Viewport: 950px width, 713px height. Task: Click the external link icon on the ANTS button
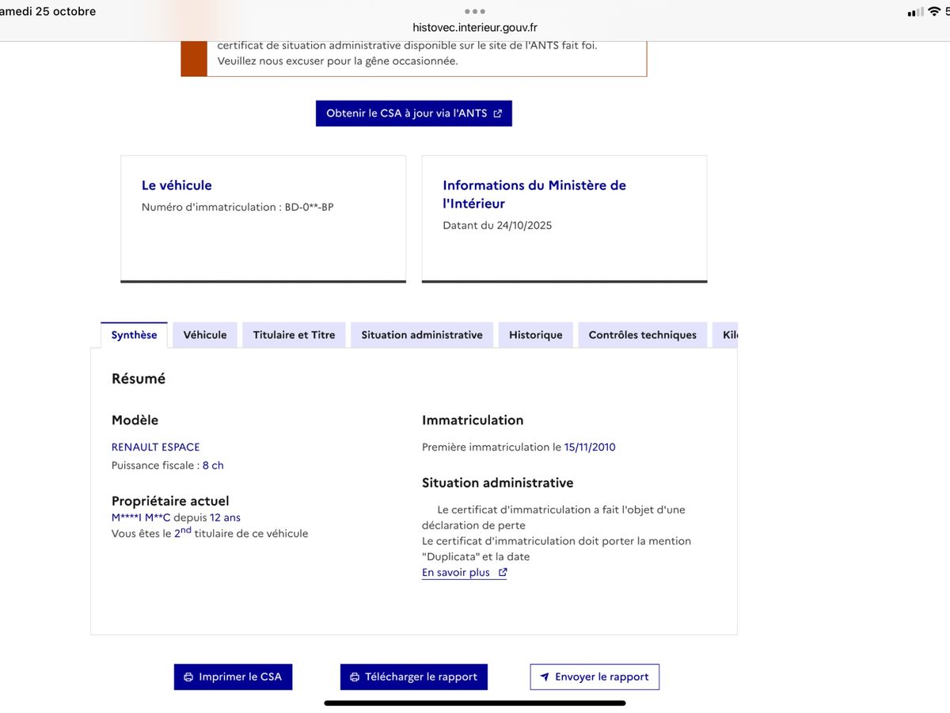coord(498,113)
